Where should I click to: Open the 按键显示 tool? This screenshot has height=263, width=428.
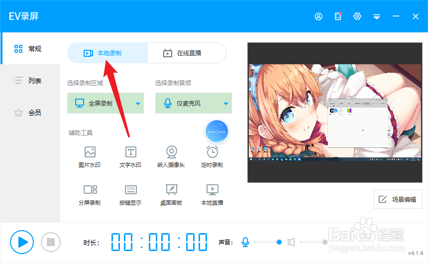click(130, 195)
